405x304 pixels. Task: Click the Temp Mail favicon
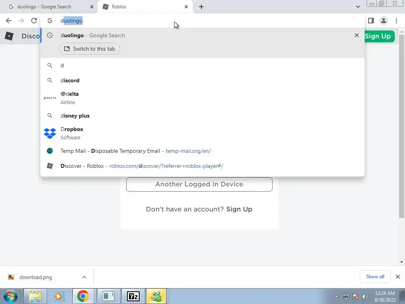[x=49, y=151]
